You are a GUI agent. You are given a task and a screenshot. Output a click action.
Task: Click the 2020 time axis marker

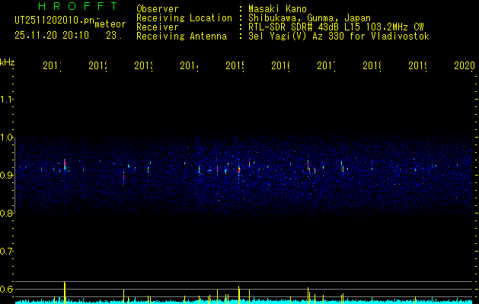coord(465,65)
